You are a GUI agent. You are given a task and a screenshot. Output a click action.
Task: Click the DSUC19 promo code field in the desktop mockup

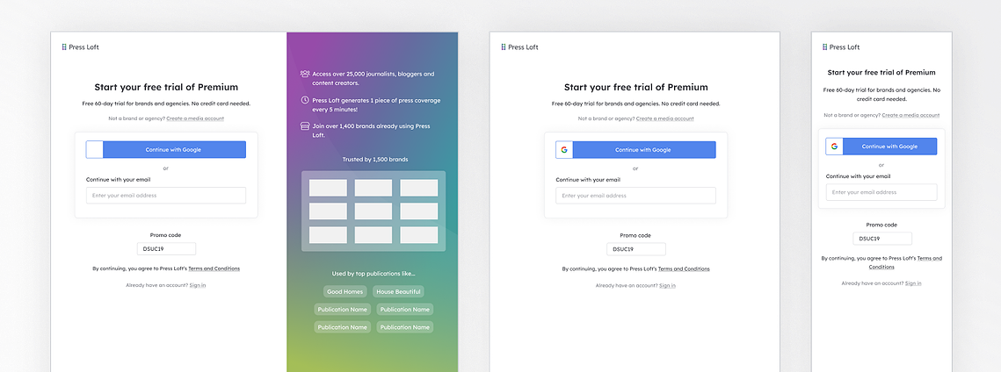[167, 249]
